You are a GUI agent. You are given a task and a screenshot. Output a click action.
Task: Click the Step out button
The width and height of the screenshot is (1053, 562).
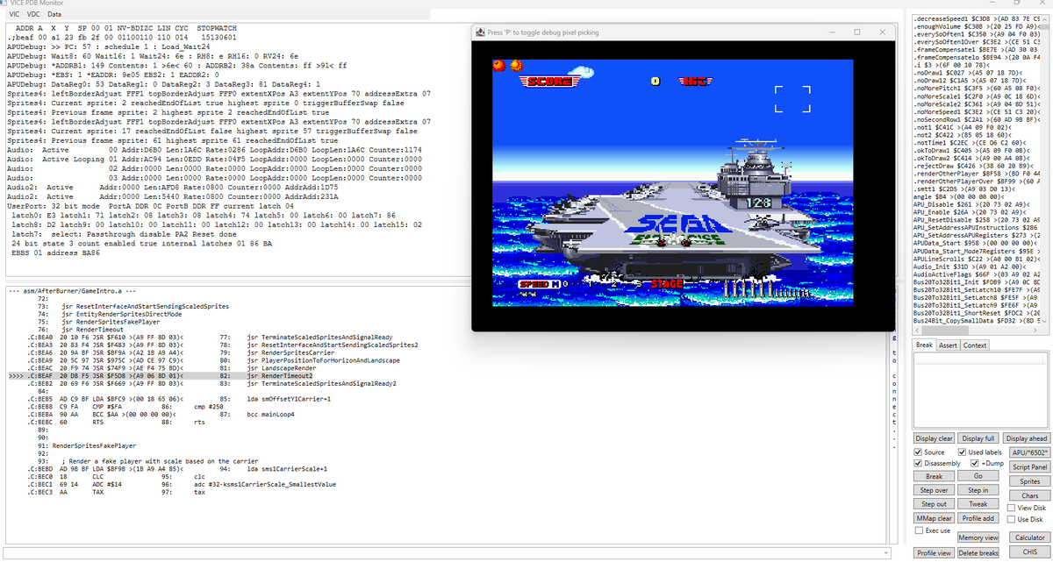[x=934, y=504]
